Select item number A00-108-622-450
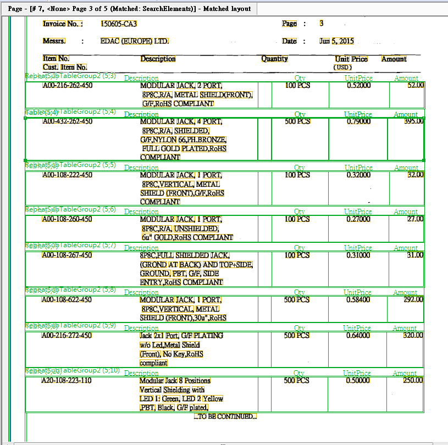This screenshot has height=445, width=448. tap(67, 299)
